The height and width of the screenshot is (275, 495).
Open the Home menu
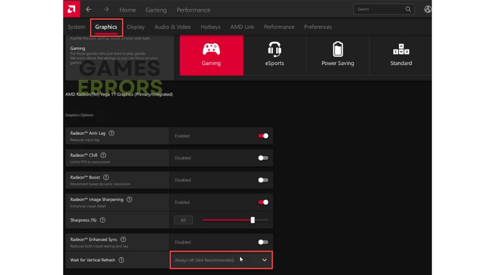click(x=128, y=10)
